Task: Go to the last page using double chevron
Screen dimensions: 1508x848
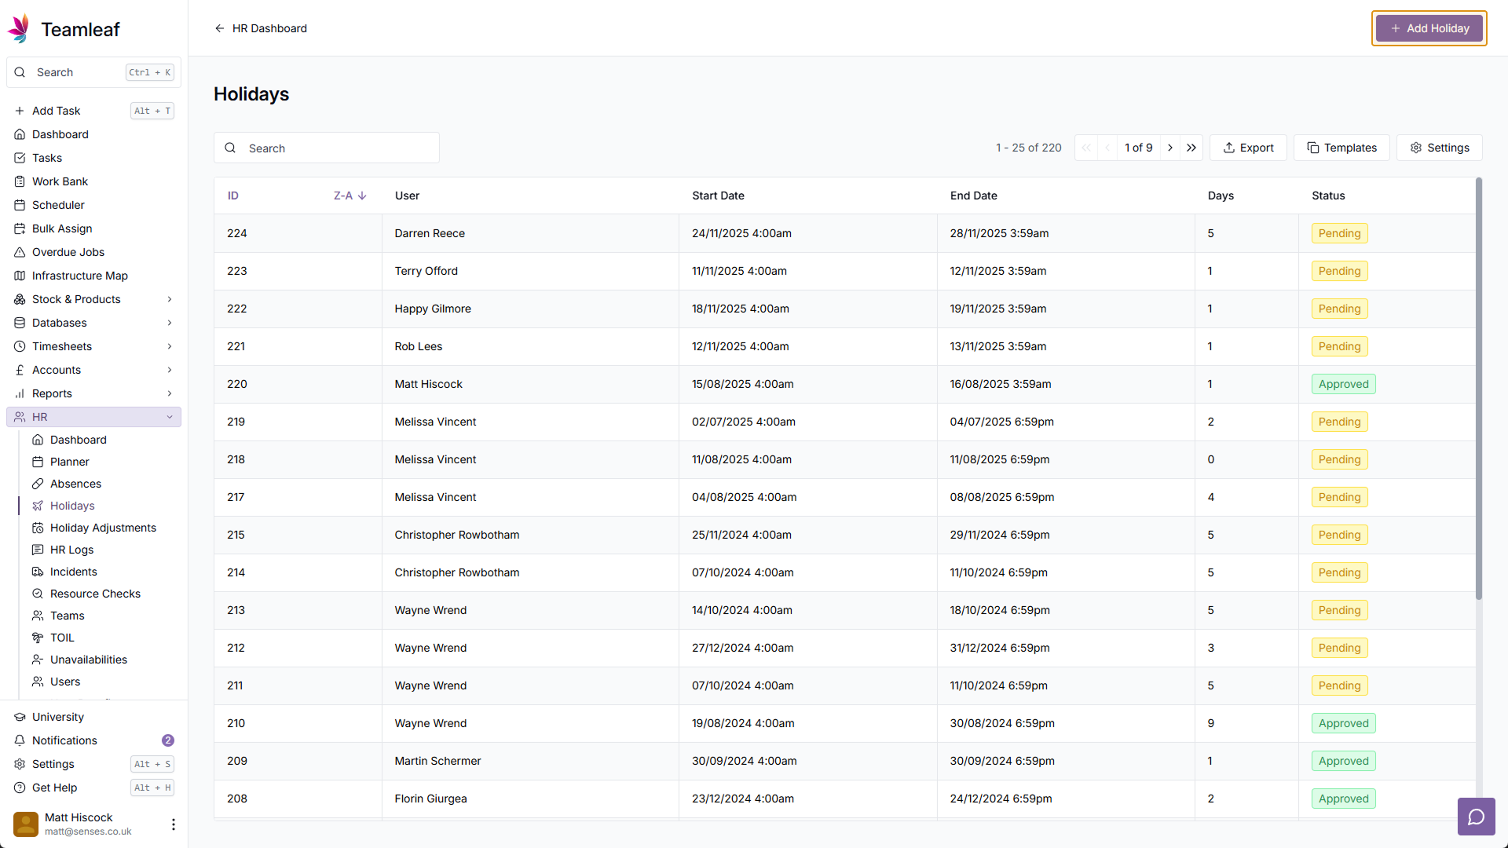Action: pyautogui.click(x=1191, y=148)
